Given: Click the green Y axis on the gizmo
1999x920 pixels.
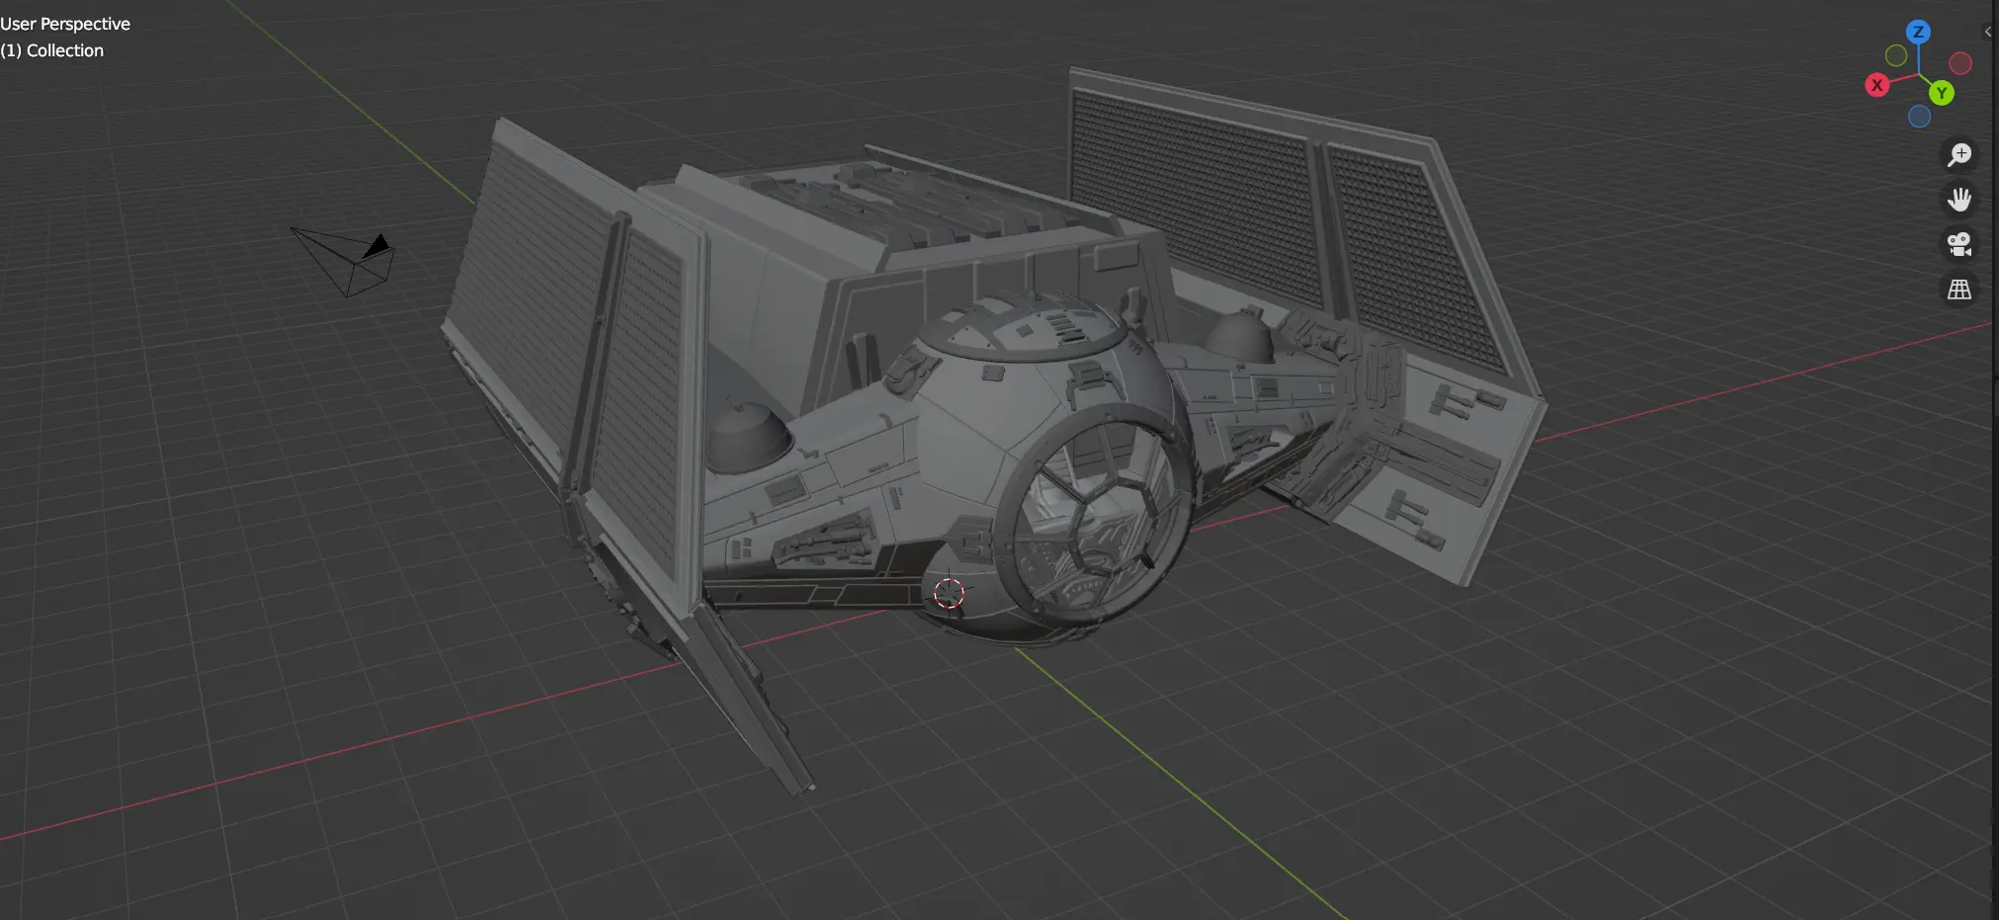Looking at the screenshot, I should click(1942, 93).
